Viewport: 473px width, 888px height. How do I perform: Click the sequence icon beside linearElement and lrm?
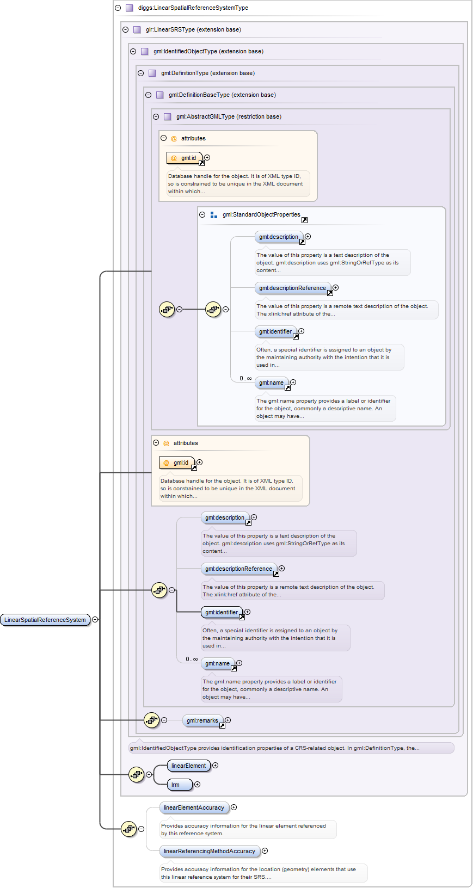click(x=137, y=775)
